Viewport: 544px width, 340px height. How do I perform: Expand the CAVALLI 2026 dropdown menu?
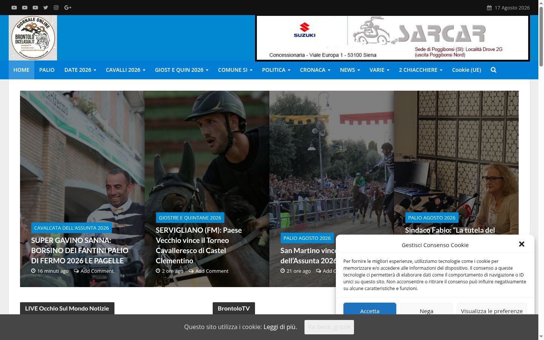click(x=125, y=70)
